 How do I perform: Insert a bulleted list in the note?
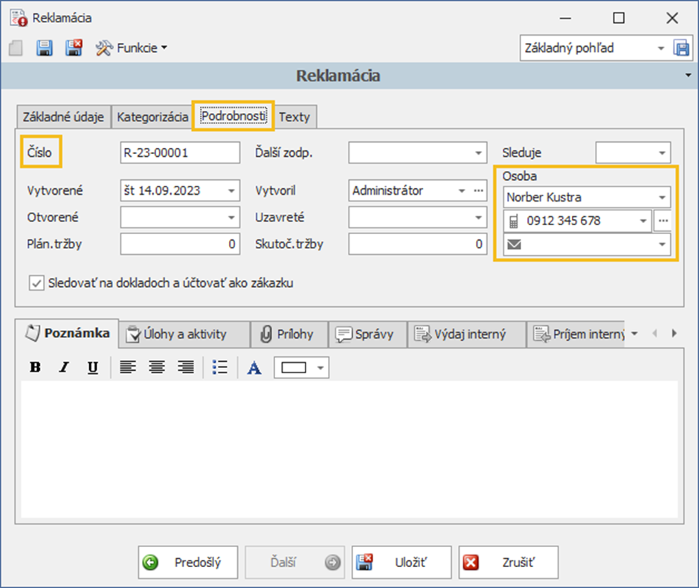219,368
